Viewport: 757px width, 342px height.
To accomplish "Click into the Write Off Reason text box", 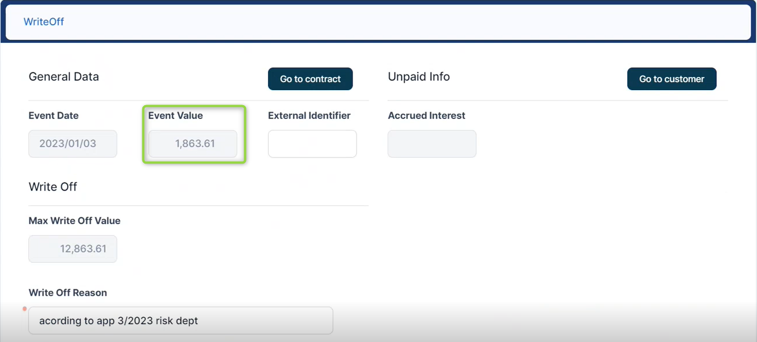I will coord(181,321).
